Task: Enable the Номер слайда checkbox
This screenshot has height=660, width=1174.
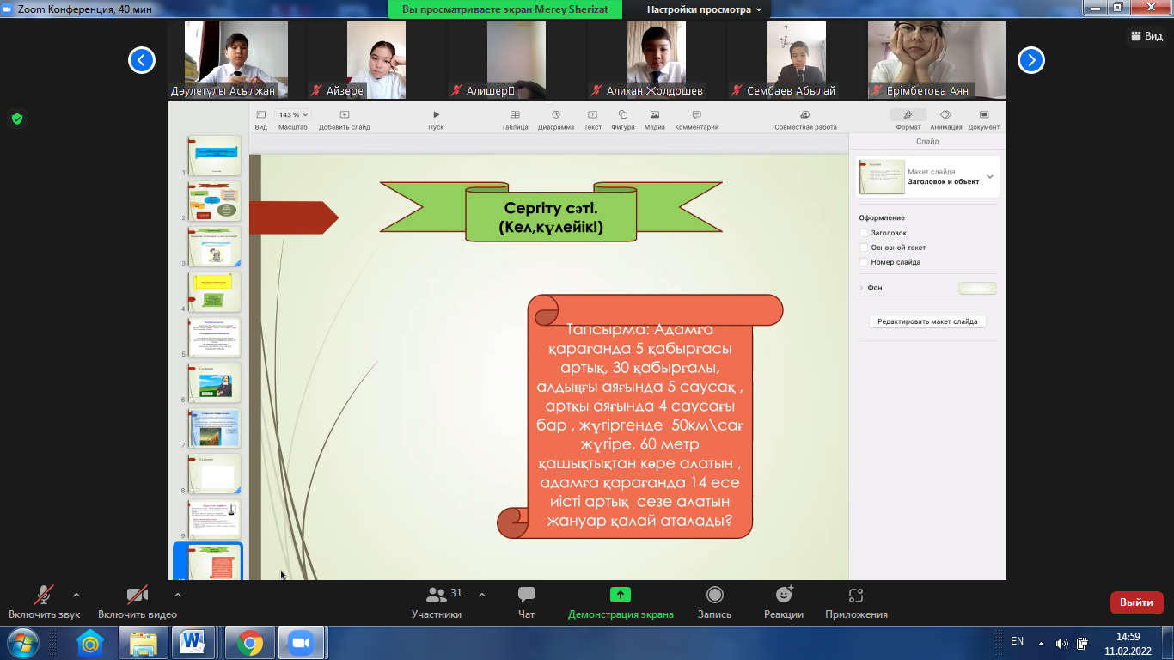Action: click(x=864, y=262)
